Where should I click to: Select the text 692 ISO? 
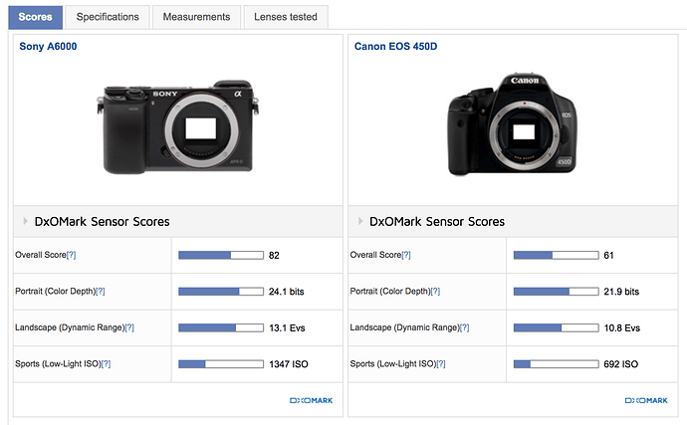pyautogui.click(x=621, y=364)
